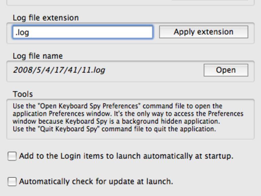The height and width of the screenshot is (196, 261).
Task: Enable Add to the Login items checkbox
Action: [12, 156]
